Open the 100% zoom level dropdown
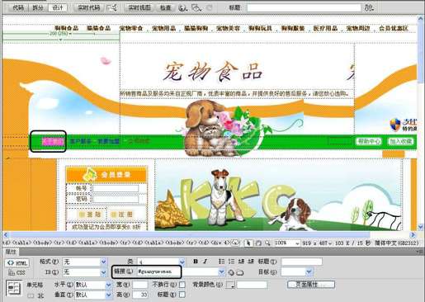 (297, 243)
